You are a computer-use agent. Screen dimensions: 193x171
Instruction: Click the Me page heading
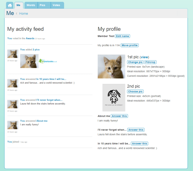[10, 13]
